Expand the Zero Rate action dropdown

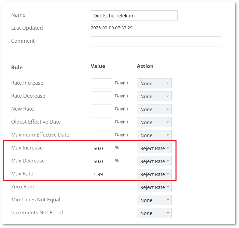(154, 187)
